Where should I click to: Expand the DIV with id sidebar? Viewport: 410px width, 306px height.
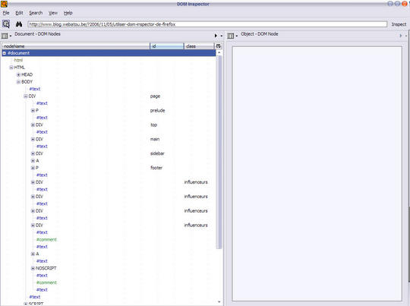[33, 153]
